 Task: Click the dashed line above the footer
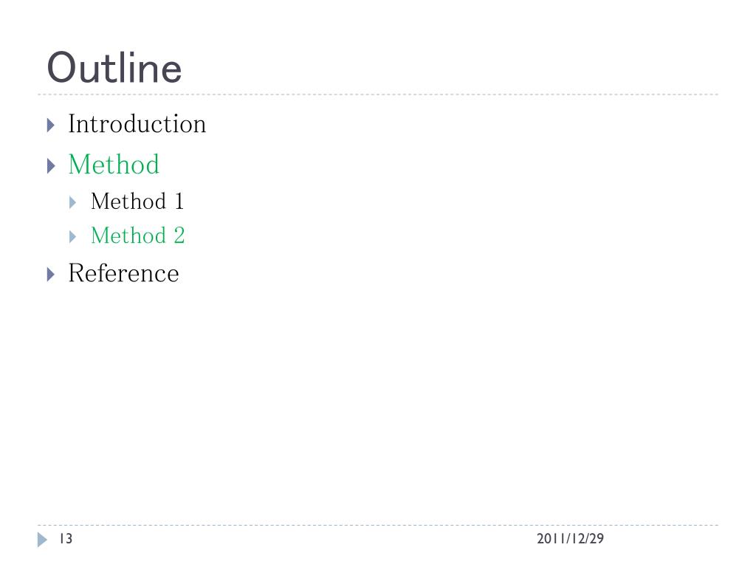[x=378, y=525]
